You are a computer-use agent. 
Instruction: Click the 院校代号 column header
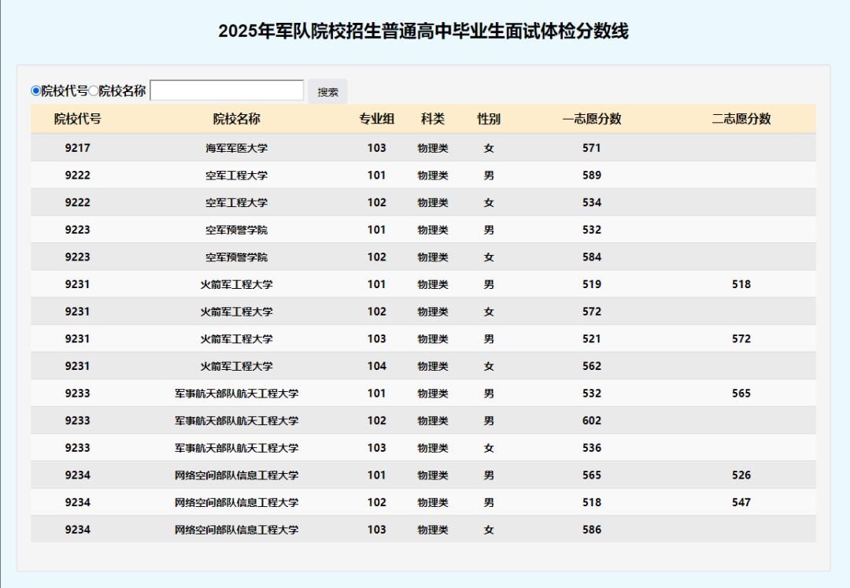pos(77,119)
